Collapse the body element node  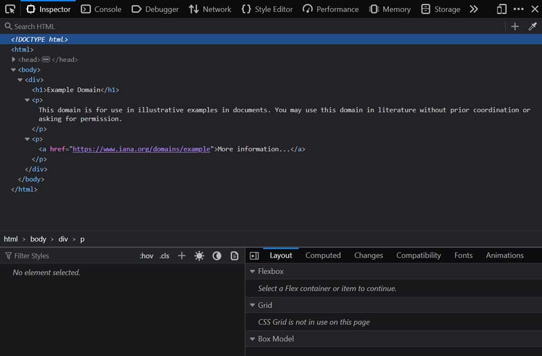click(14, 70)
